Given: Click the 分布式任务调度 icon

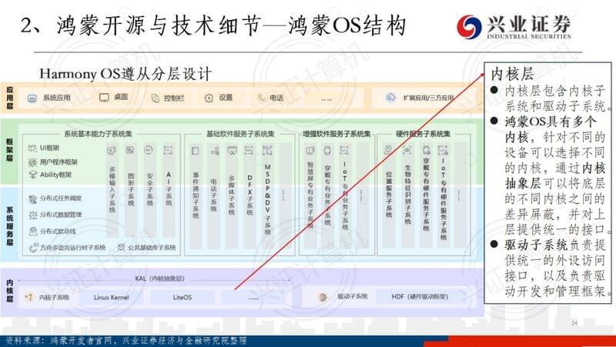Looking at the screenshot, I should [33, 199].
